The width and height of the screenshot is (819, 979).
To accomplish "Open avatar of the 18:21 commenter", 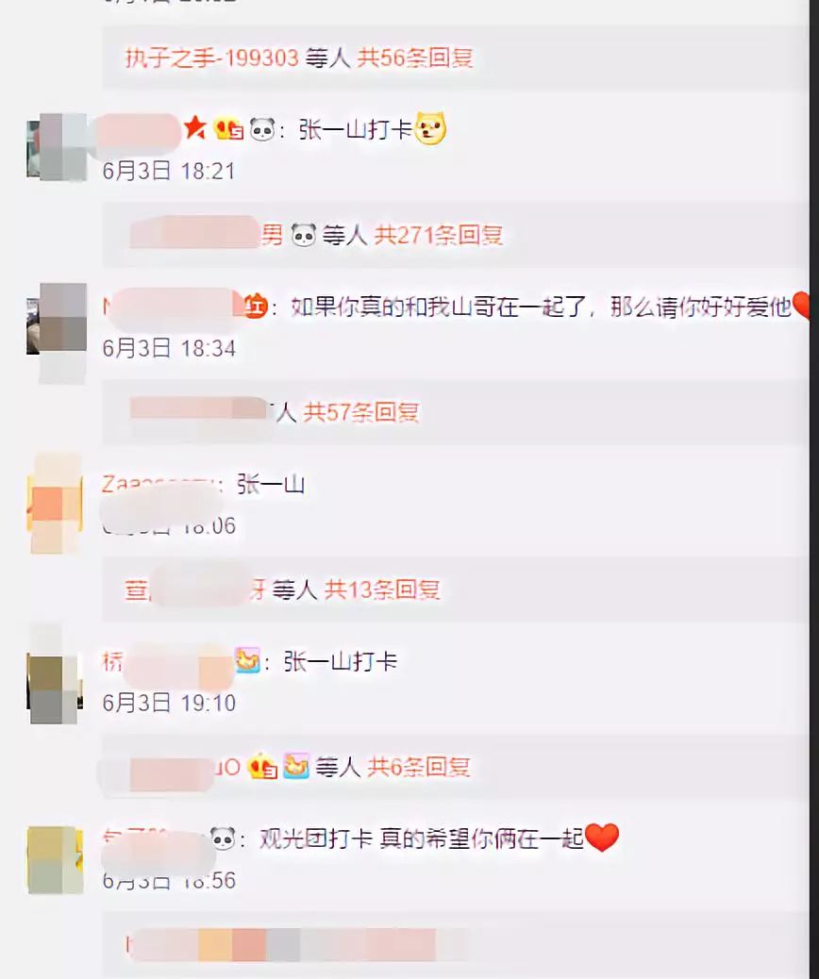I will [x=57, y=147].
